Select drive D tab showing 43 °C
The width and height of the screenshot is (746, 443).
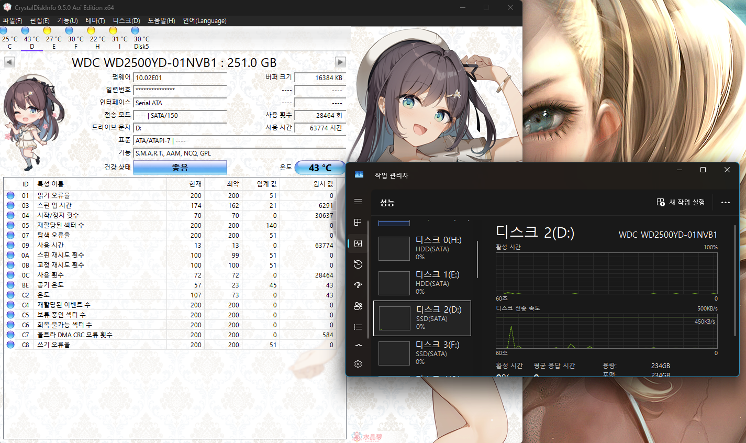tap(31, 38)
